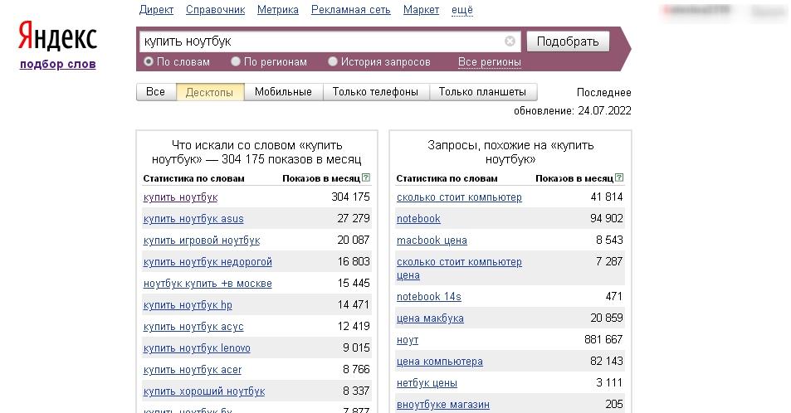Screen dimensions: 791x413
Task: Select the "Все" devices tab
Action: point(155,92)
